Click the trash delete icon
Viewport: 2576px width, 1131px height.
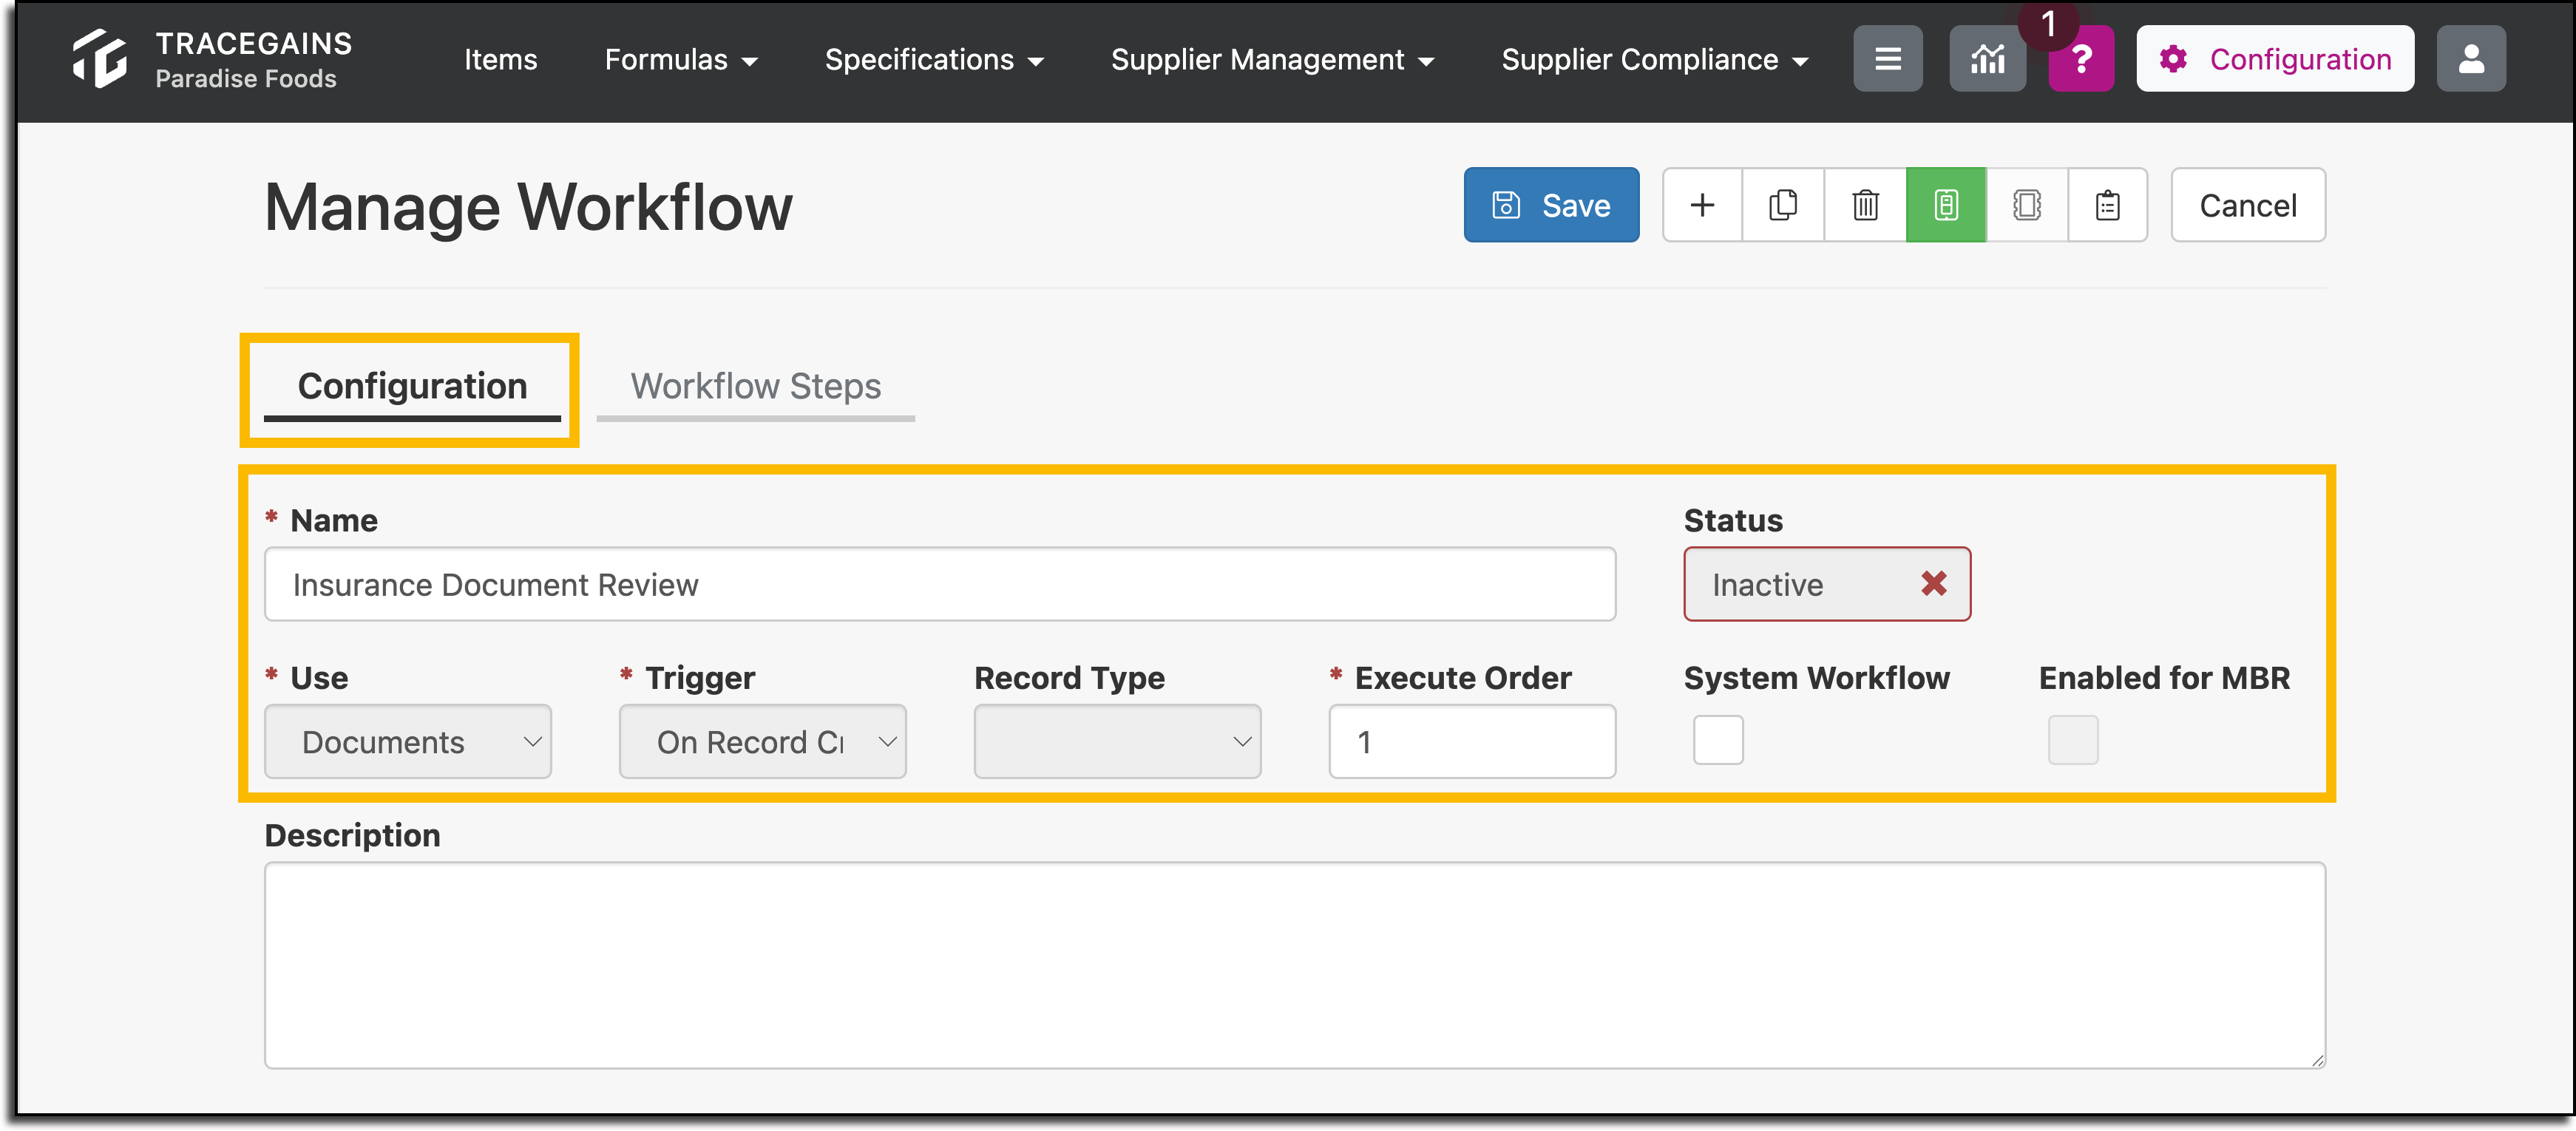[1865, 205]
